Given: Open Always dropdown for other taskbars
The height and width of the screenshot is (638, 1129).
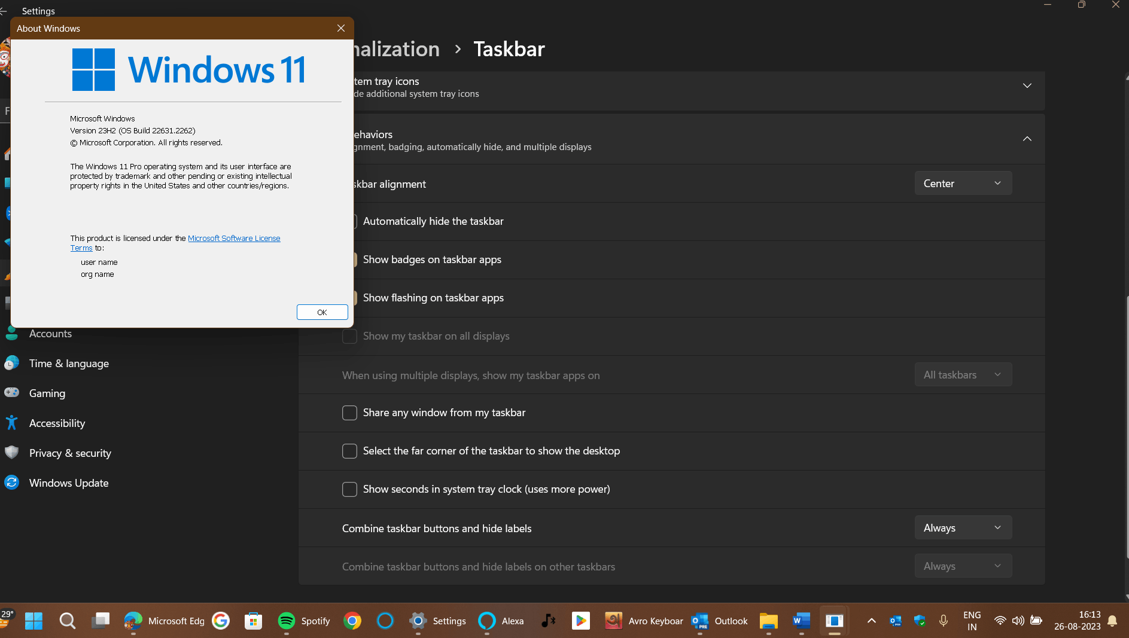Looking at the screenshot, I should pyautogui.click(x=963, y=566).
